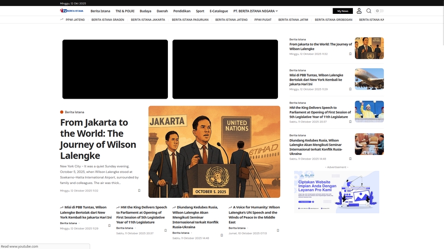Click the trending arrow icon before PPWI JATENG
This screenshot has height=249, width=444.
(62, 20)
